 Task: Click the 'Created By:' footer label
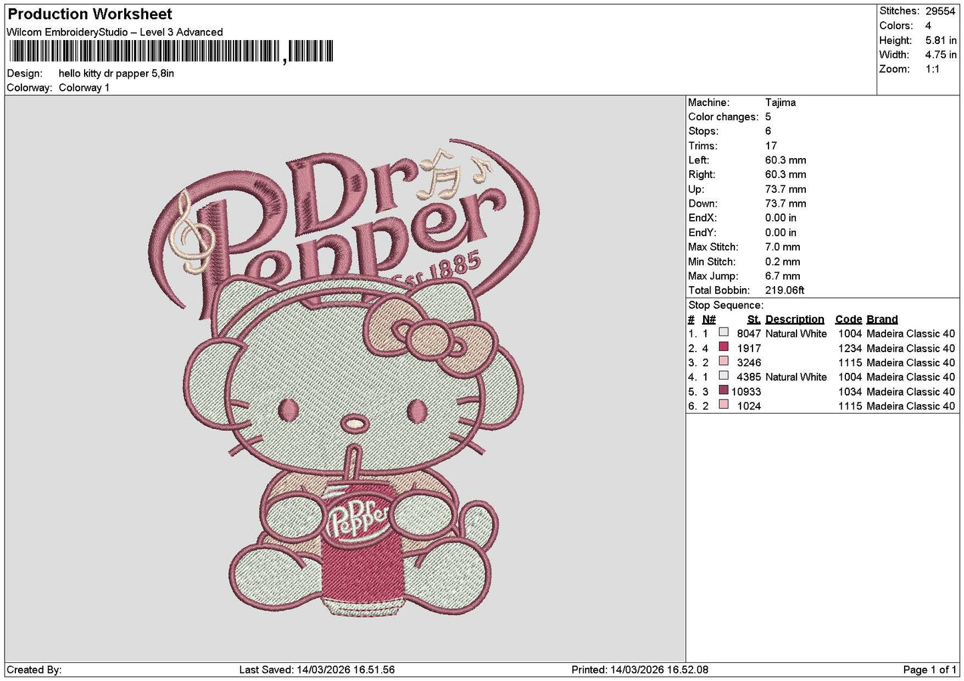pos(34,670)
